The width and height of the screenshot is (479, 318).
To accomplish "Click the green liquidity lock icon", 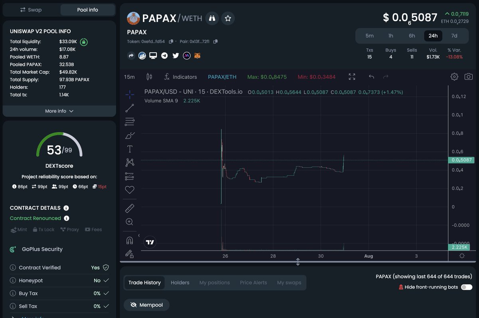I will (84, 42).
